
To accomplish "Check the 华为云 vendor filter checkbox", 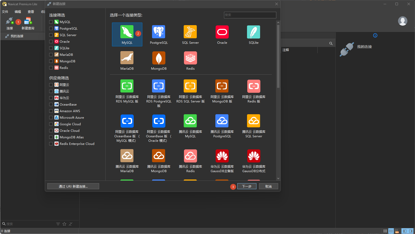I will pyautogui.click(x=51, y=98).
